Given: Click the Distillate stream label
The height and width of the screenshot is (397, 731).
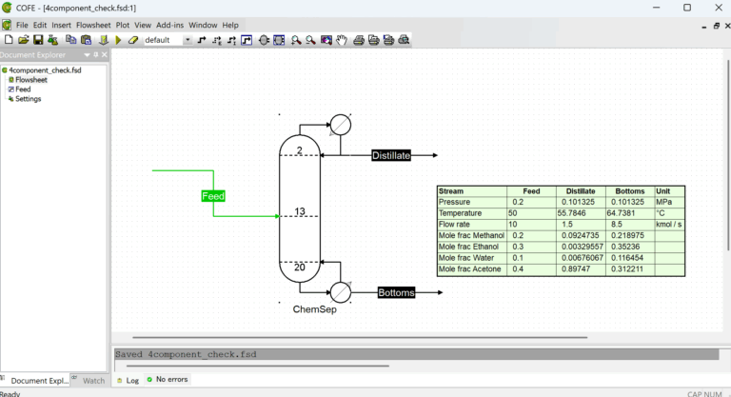Looking at the screenshot, I should click(391, 155).
